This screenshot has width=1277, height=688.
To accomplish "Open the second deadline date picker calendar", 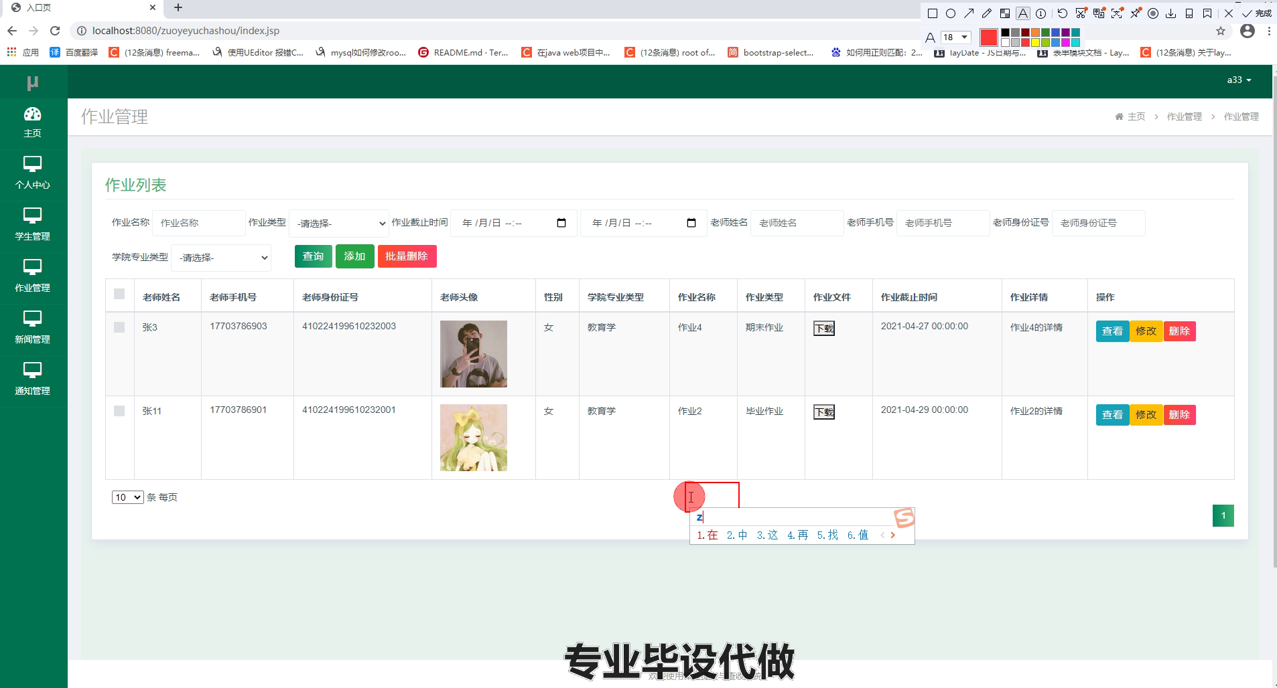I will (x=691, y=223).
